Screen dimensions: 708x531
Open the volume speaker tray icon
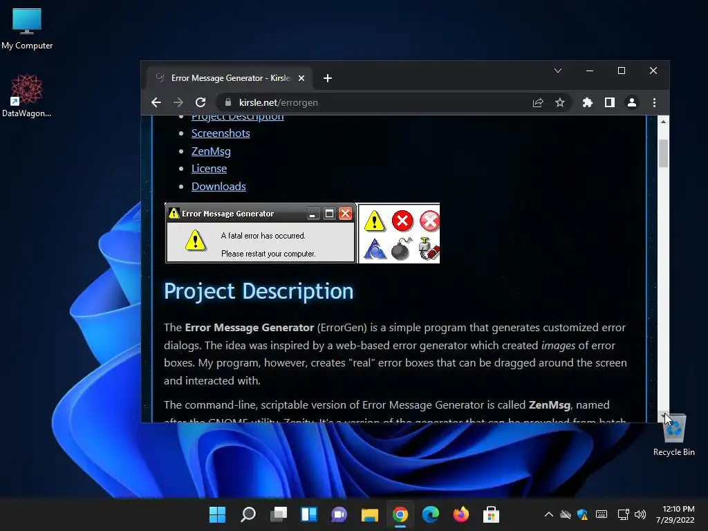pyautogui.click(x=640, y=514)
